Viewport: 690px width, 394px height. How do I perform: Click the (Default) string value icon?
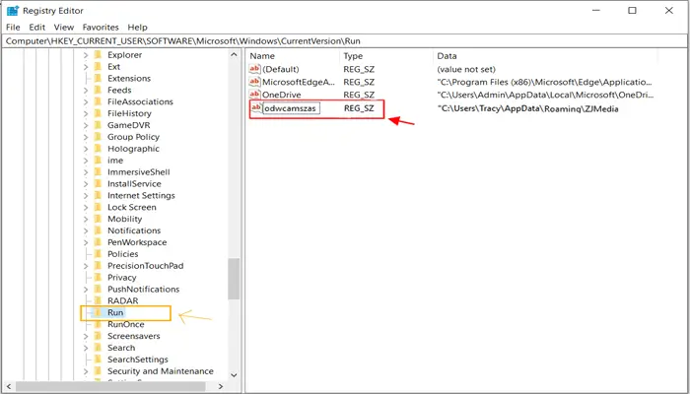pos(255,71)
